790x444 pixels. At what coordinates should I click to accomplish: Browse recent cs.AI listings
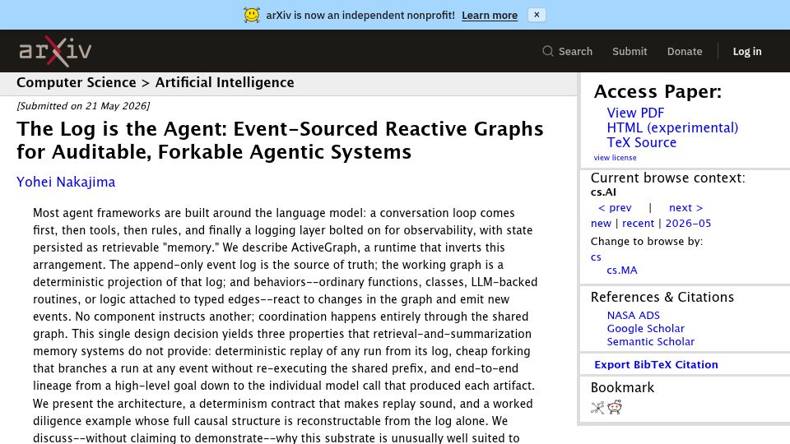[x=638, y=224]
